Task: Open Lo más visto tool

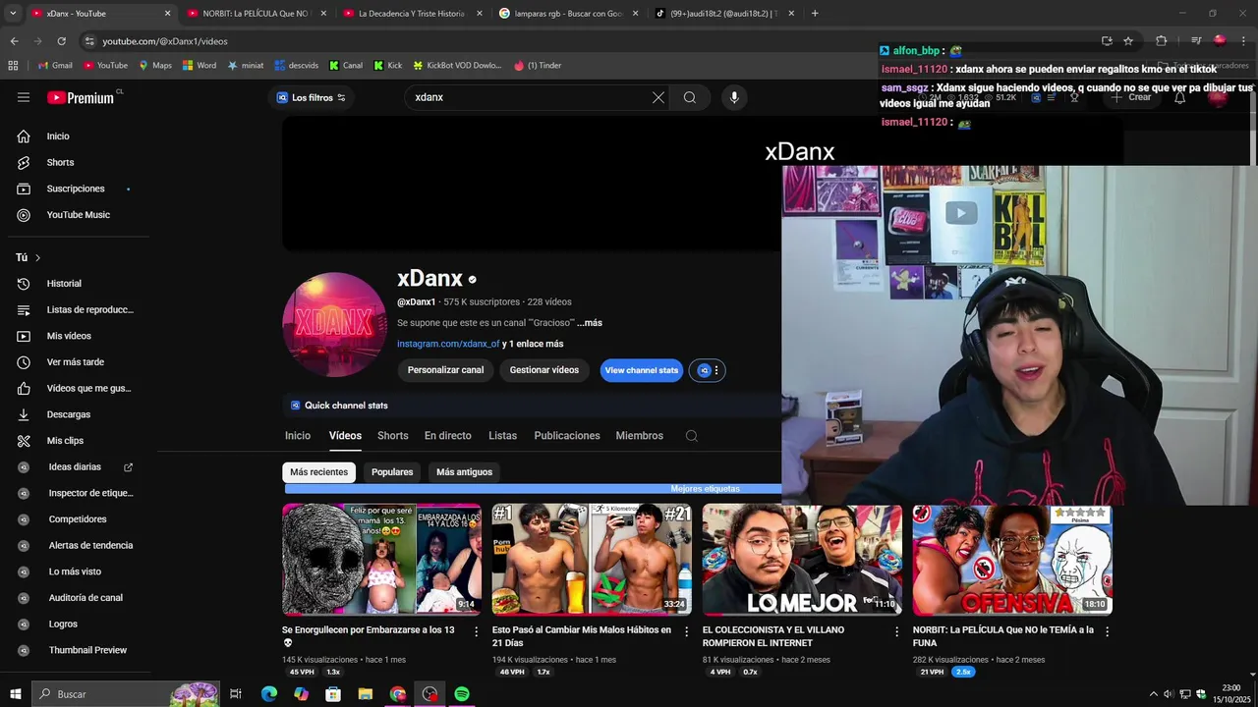Action: coord(77,571)
